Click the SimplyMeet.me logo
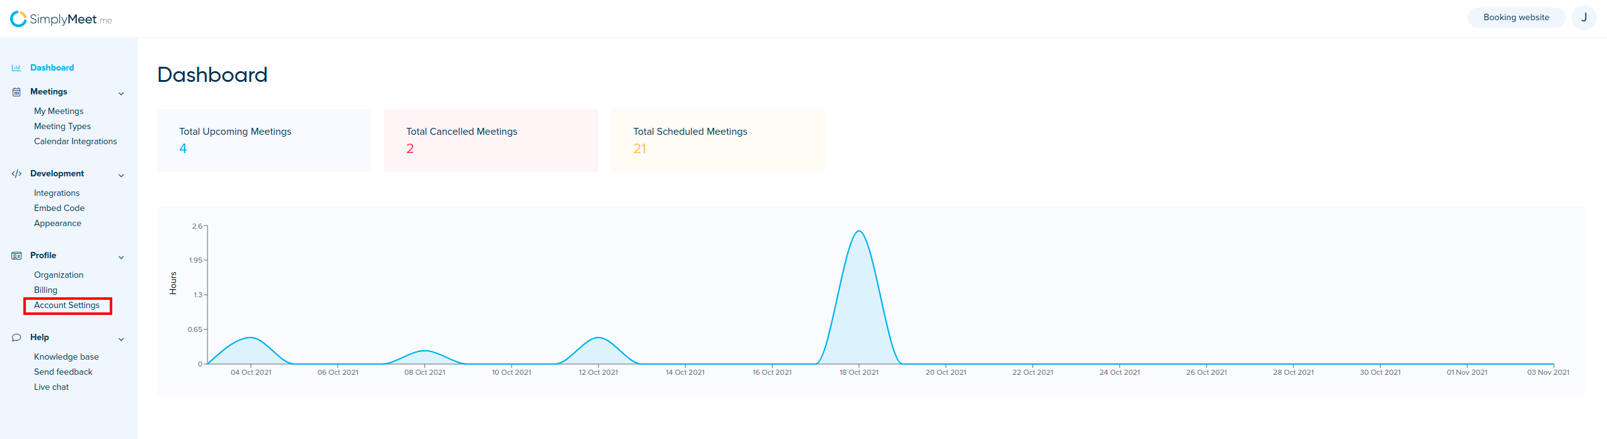The image size is (1607, 439). point(61,19)
